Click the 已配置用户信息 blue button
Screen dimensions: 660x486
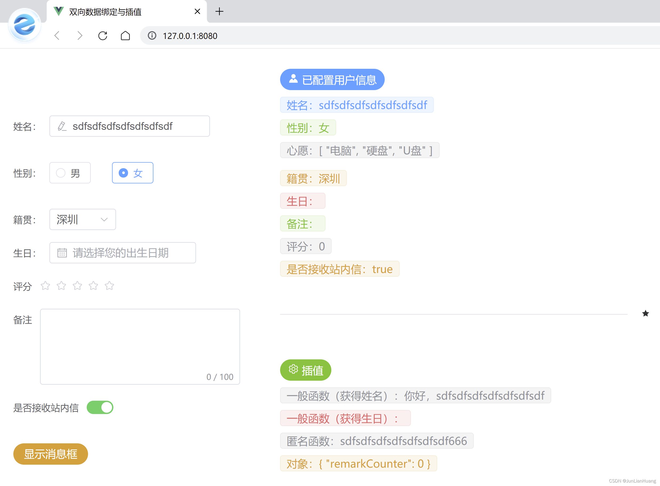coord(332,80)
